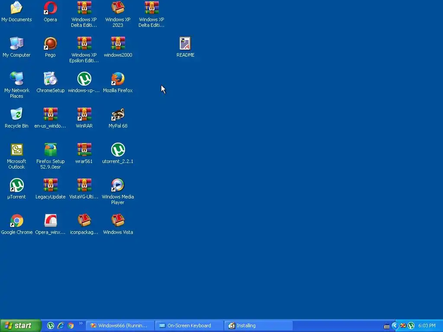Switch to On-Screen Keyboard taskbar button
This screenshot has width=443, height=332.
189,326
